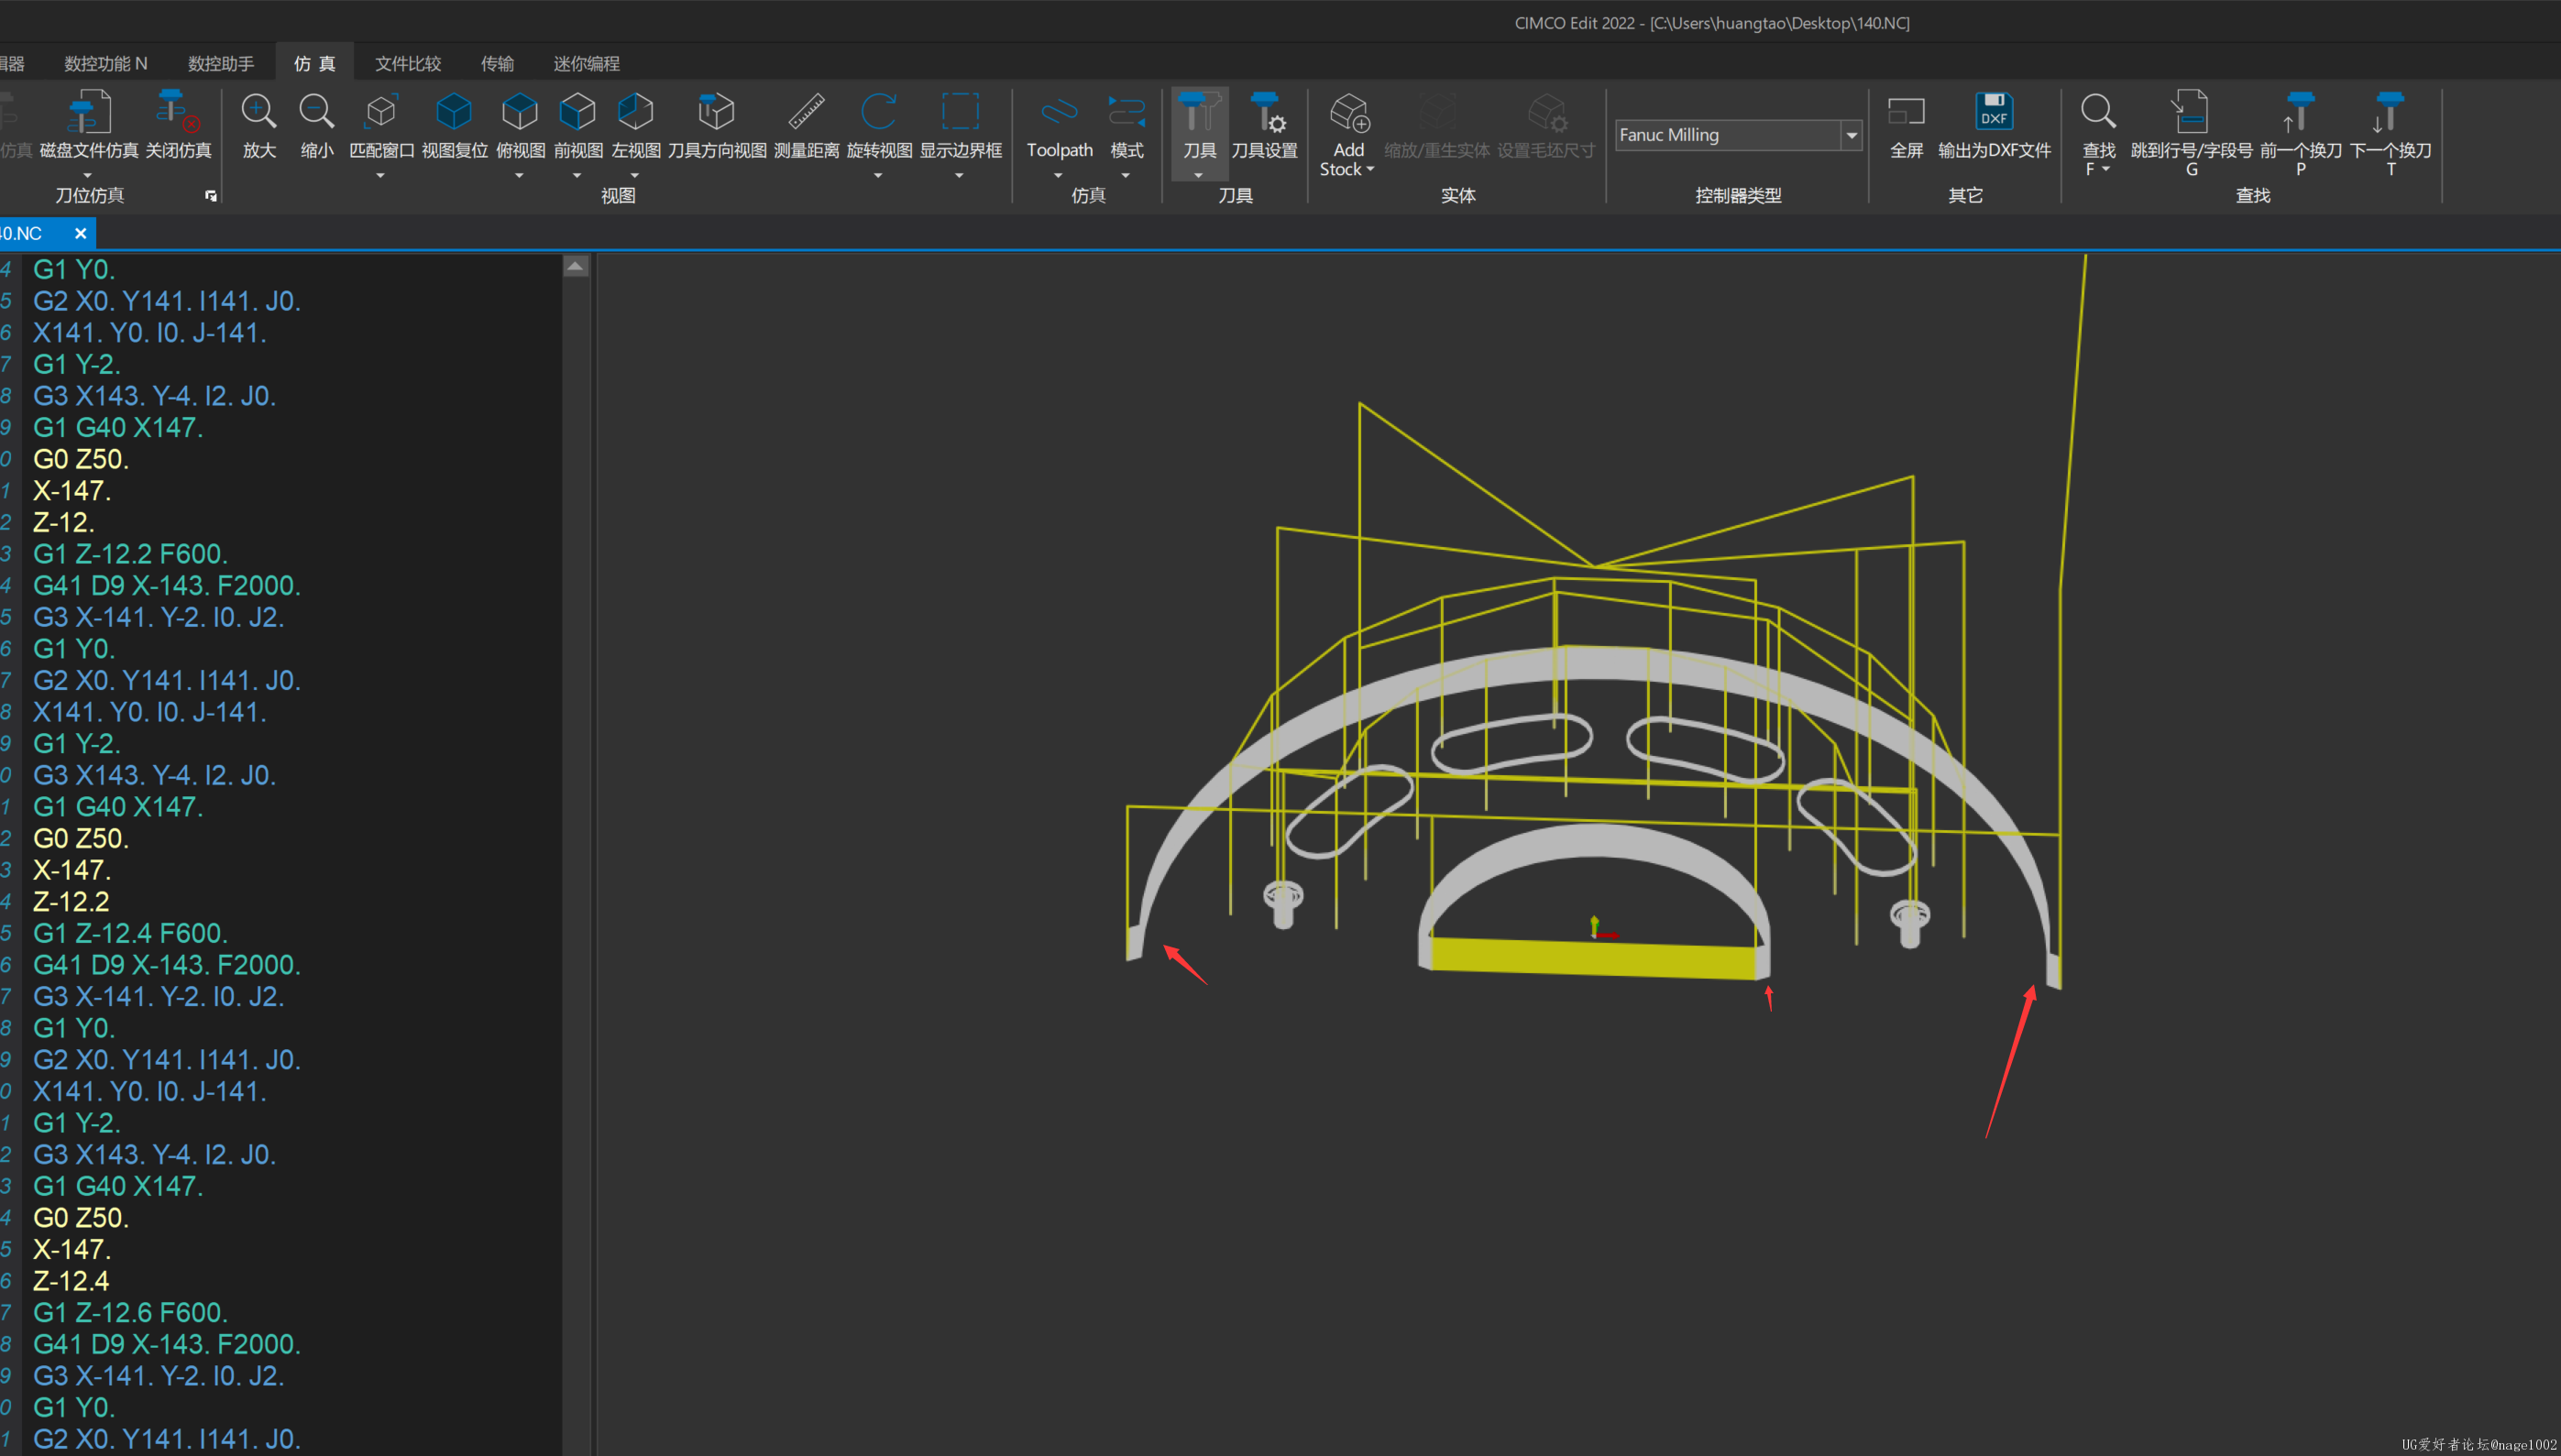
Task: Switch to 左视图 left view
Action: 636,112
